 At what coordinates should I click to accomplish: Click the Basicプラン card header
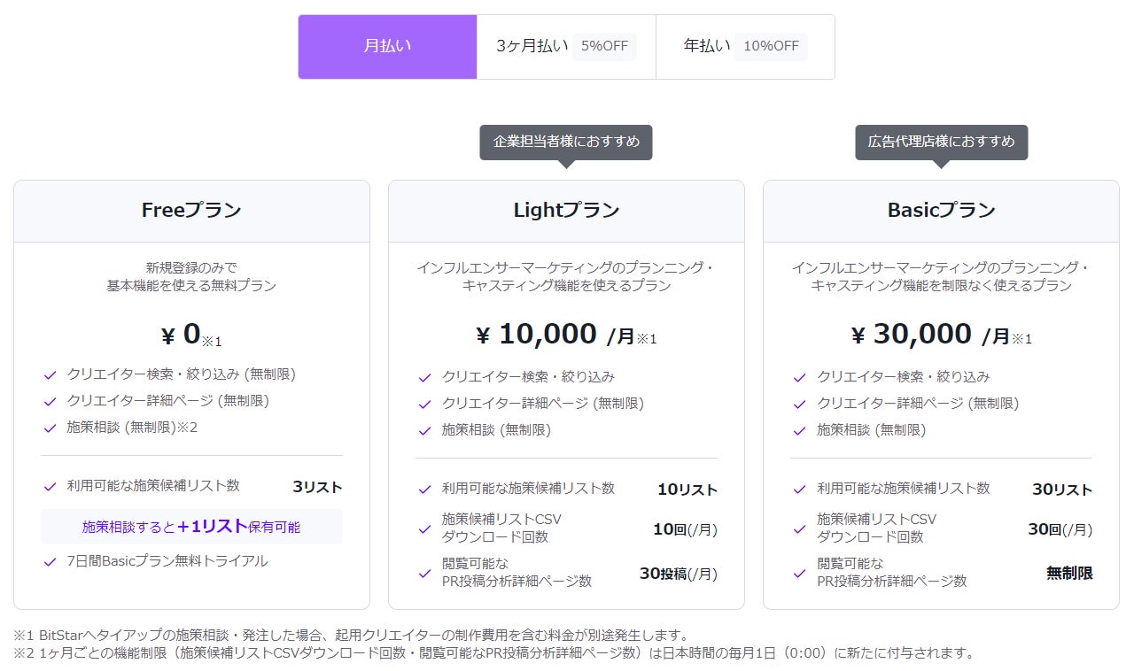coord(941,211)
